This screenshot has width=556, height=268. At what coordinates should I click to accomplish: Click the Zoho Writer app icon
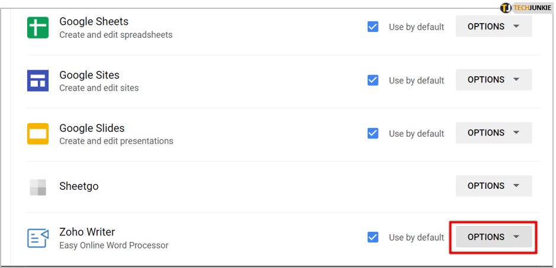(38, 238)
